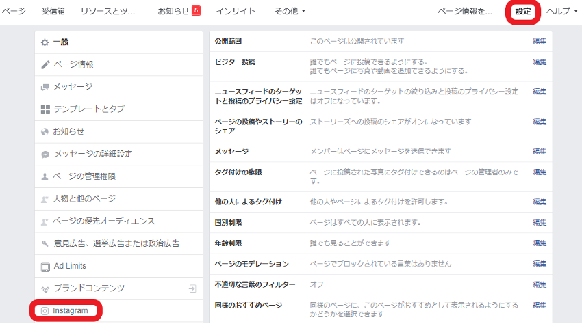Open the 受信箱 tab
The width and height of the screenshot is (582, 324).
click(x=53, y=11)
